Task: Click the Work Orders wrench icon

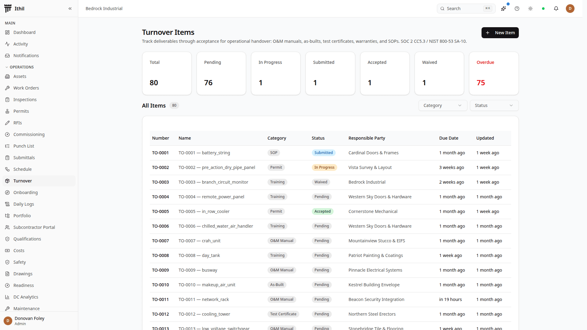Action: tap(7, 88)
